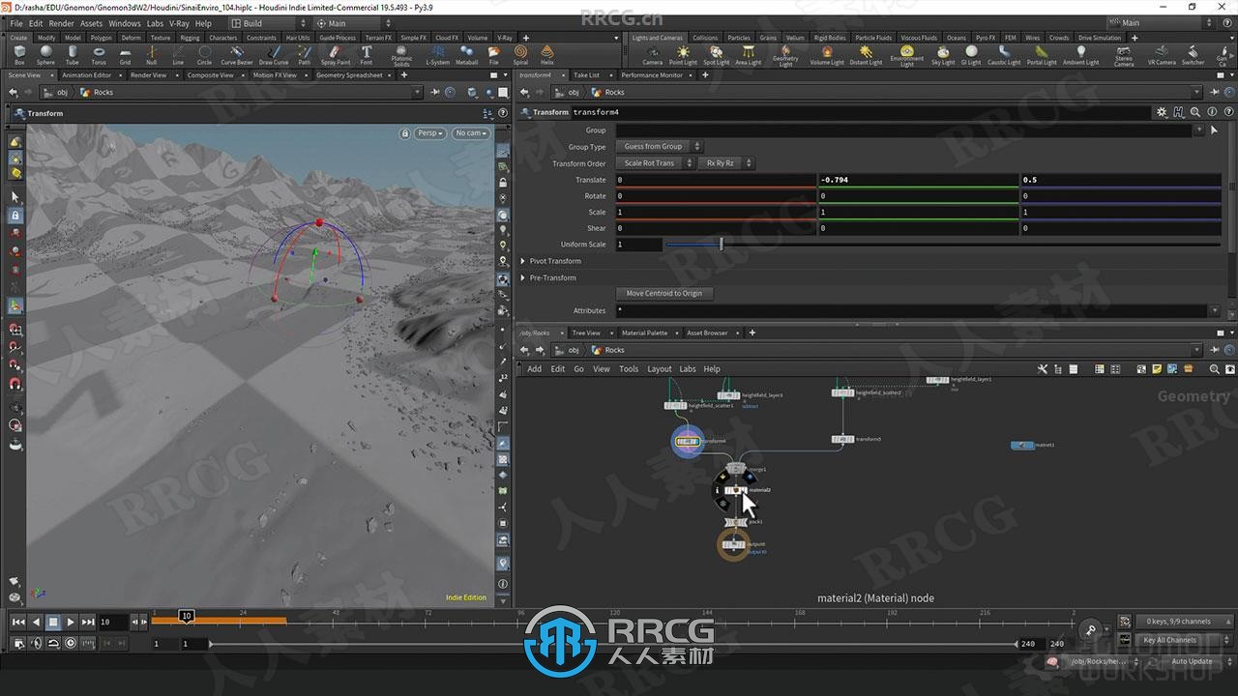The height and width of the screenshot is (696, 1238).
Task: Click the frame 10 timeline marker
Action: pos(187,616)
